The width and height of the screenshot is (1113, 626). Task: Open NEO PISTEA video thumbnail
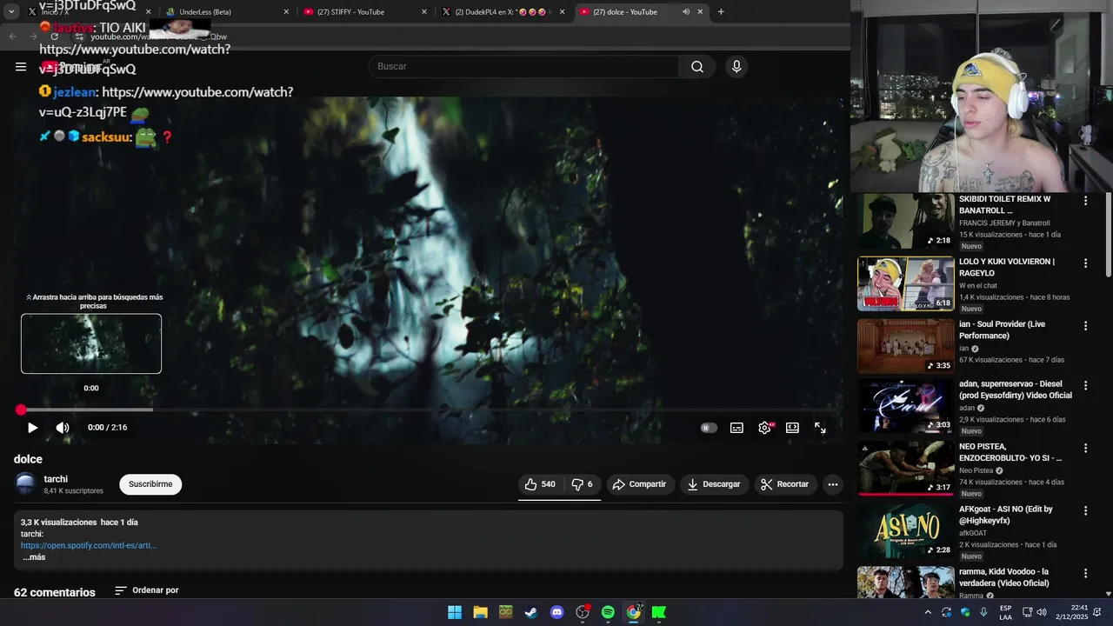point(906,468)
